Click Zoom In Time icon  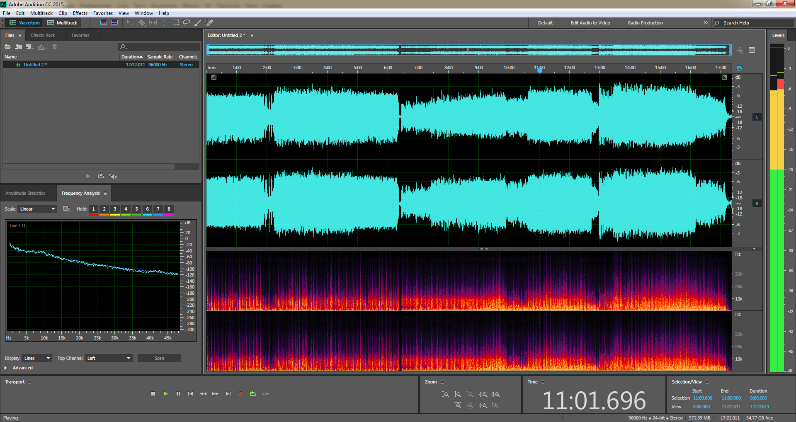pyautogui.click(x=458, y=405)
